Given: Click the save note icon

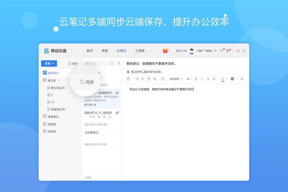Looking at the screenshot, I should [x=128, y=79].
